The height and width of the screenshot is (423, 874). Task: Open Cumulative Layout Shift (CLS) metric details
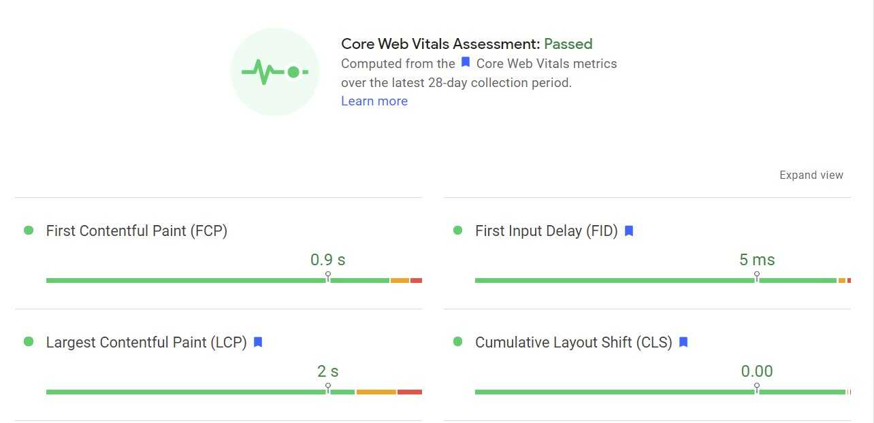573,342
